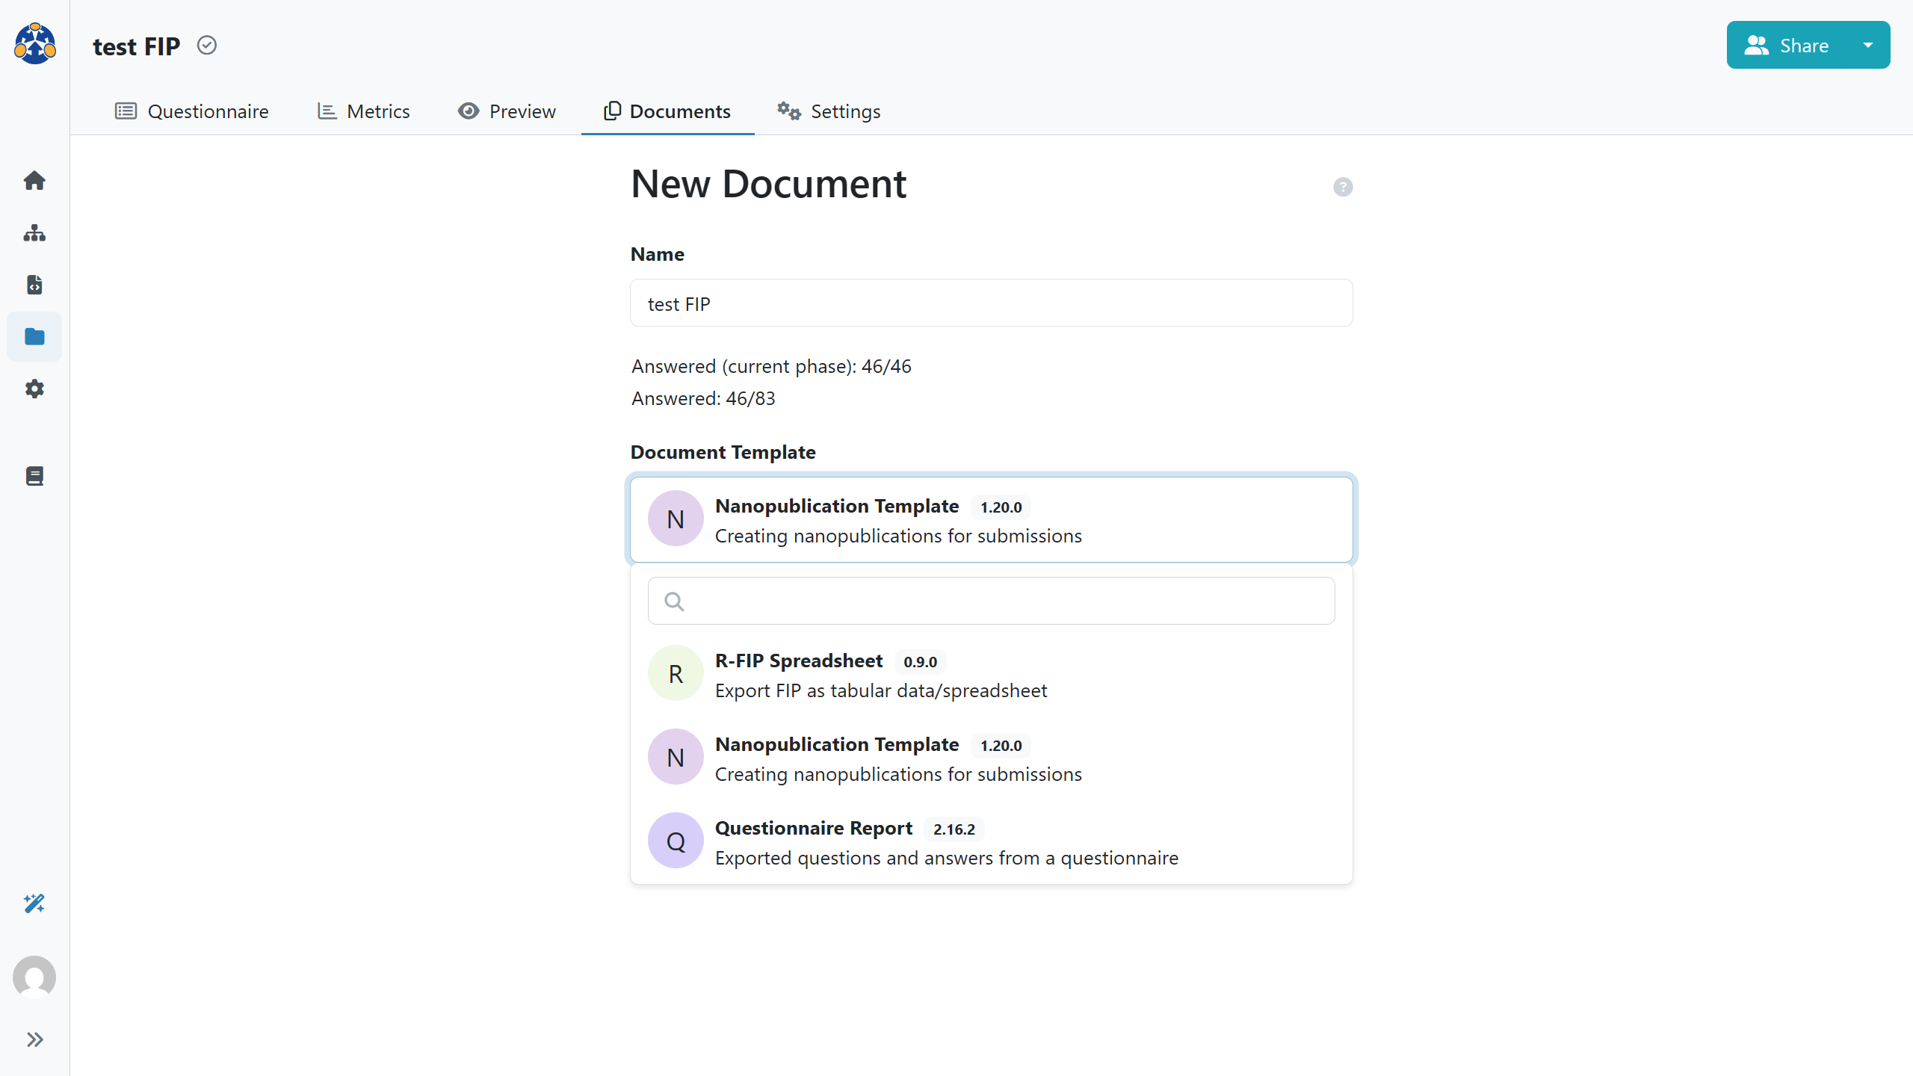Screen dimensions: 1913x1076
Task: Switch to the Preview tab
Action: [507, 111]
